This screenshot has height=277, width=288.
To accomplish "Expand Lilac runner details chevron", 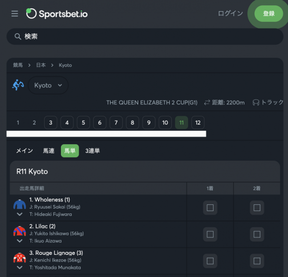I will 20,241.
